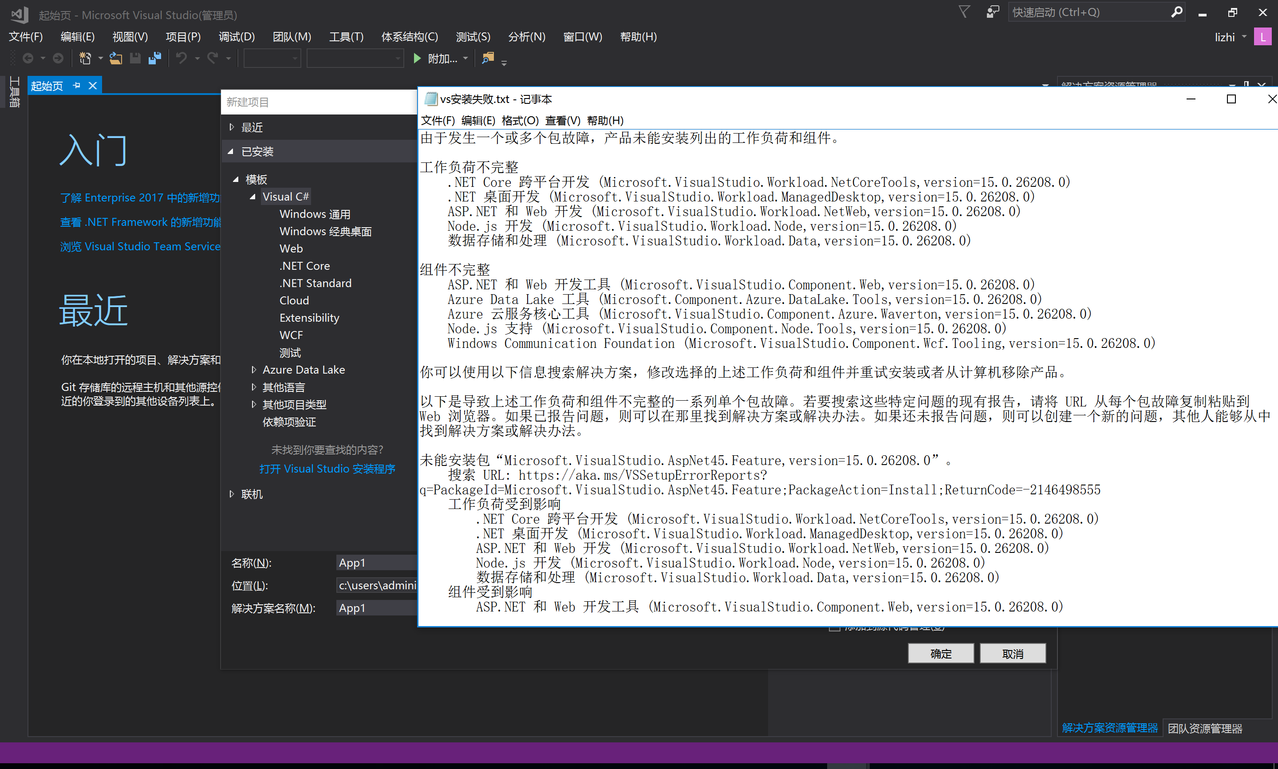The height and width of the screenshot is (769, 1278).
Task: Click the feedback icon beside Quick Launch
Action: point(992,12)
